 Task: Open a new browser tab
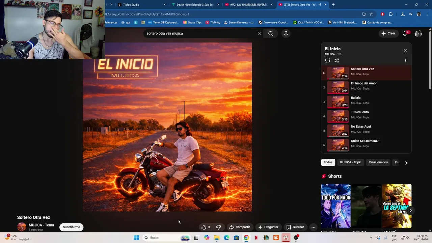point(333,5)
